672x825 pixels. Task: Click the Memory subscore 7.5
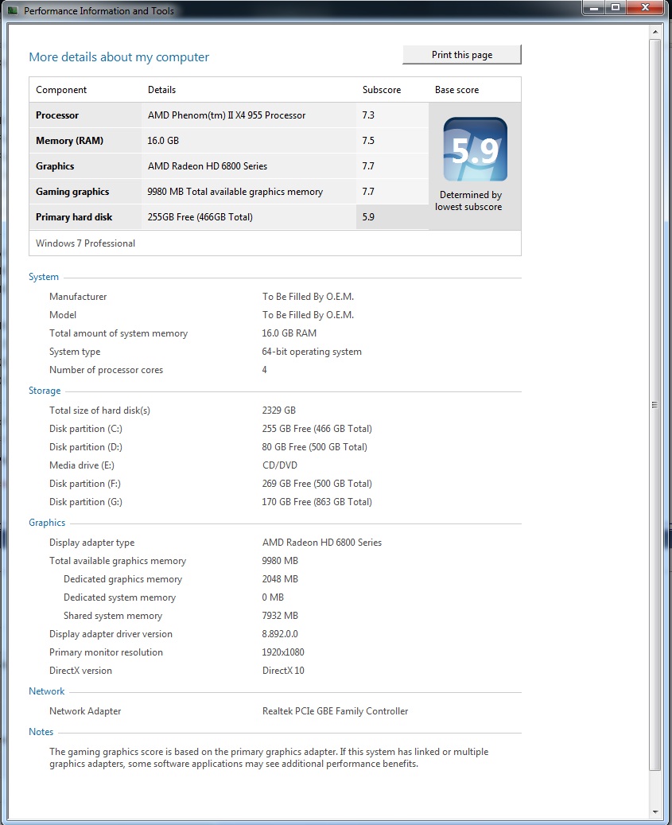click(368, 141)
